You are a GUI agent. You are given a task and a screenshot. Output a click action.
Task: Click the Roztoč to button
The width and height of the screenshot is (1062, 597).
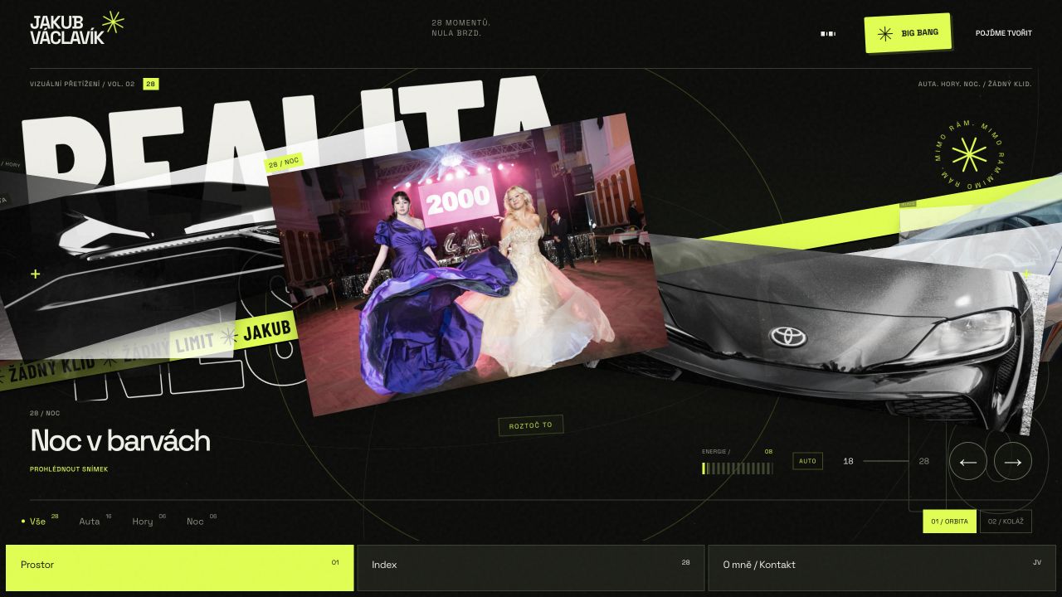click(531, 425)
